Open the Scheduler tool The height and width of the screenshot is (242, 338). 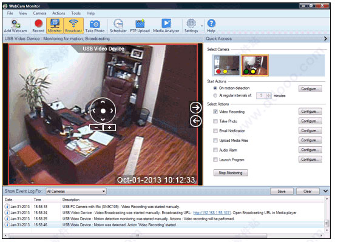point(118,26)
